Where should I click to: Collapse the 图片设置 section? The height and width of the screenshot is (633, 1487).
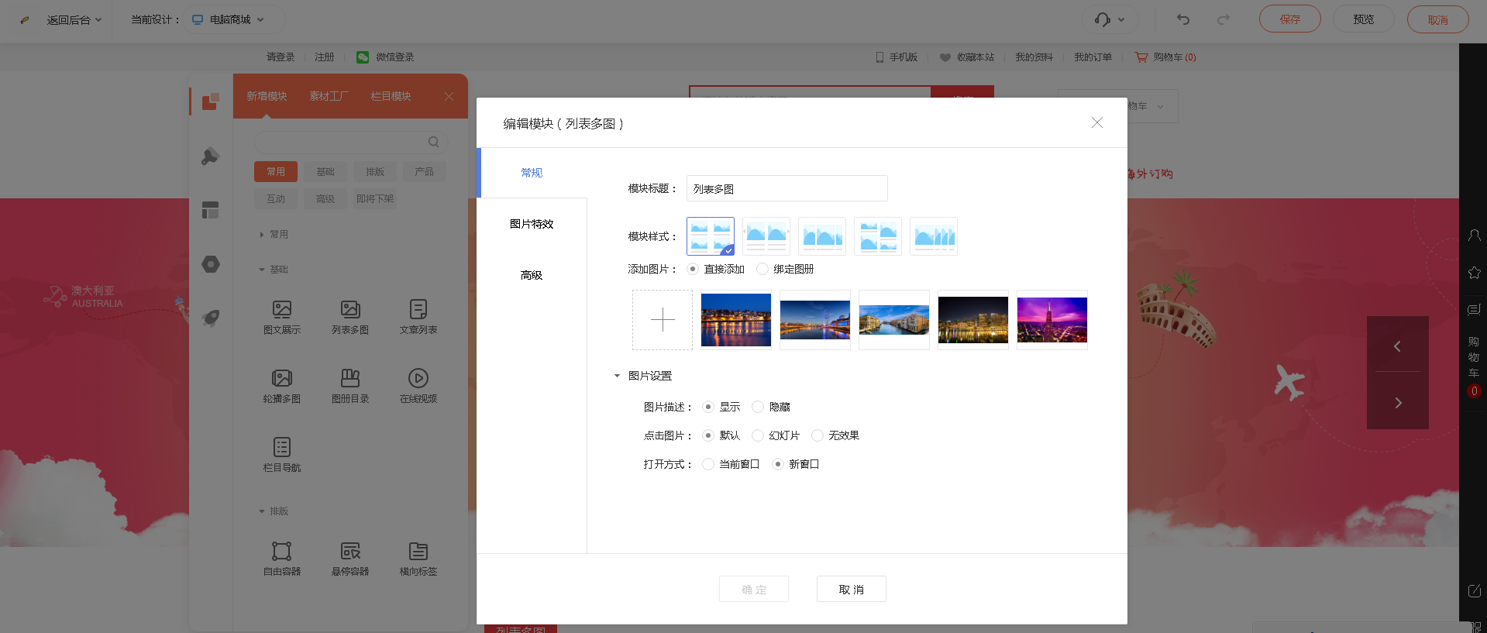point(618,376)
